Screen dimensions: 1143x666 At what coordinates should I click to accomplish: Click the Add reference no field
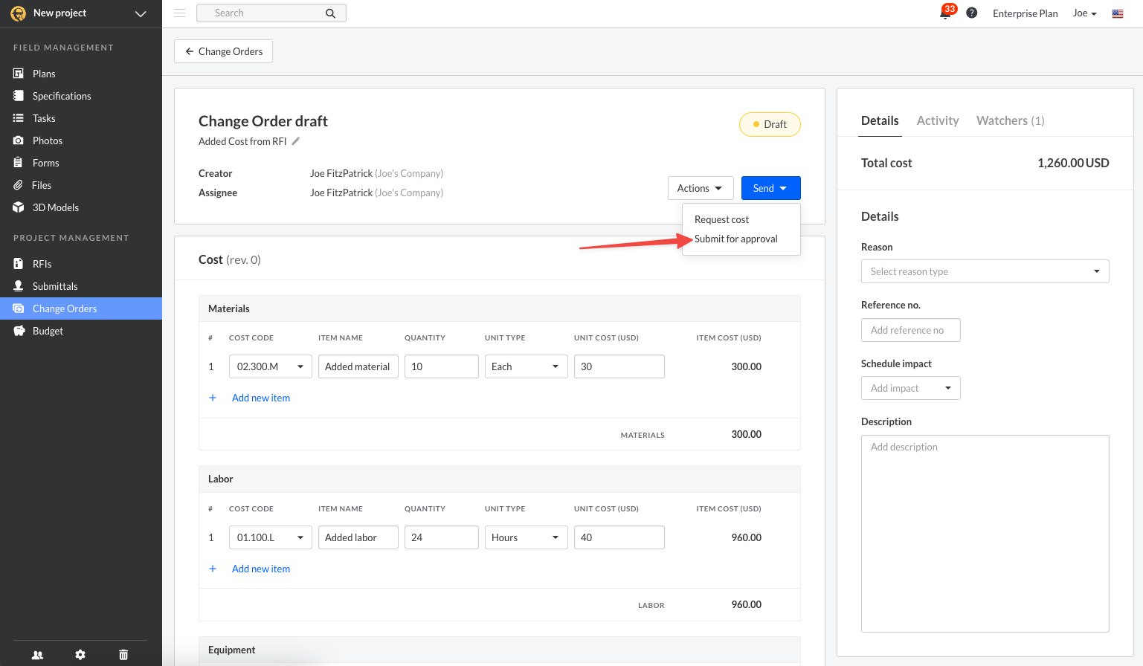910,330
